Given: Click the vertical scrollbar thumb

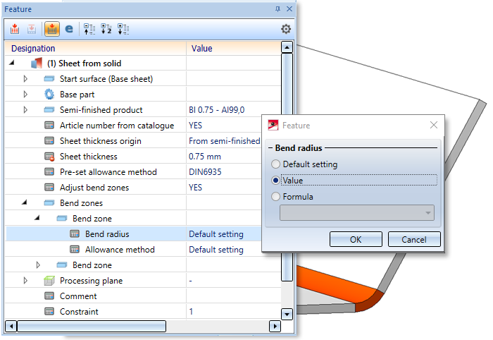Looking at the screenshot, I should (287, 167).
